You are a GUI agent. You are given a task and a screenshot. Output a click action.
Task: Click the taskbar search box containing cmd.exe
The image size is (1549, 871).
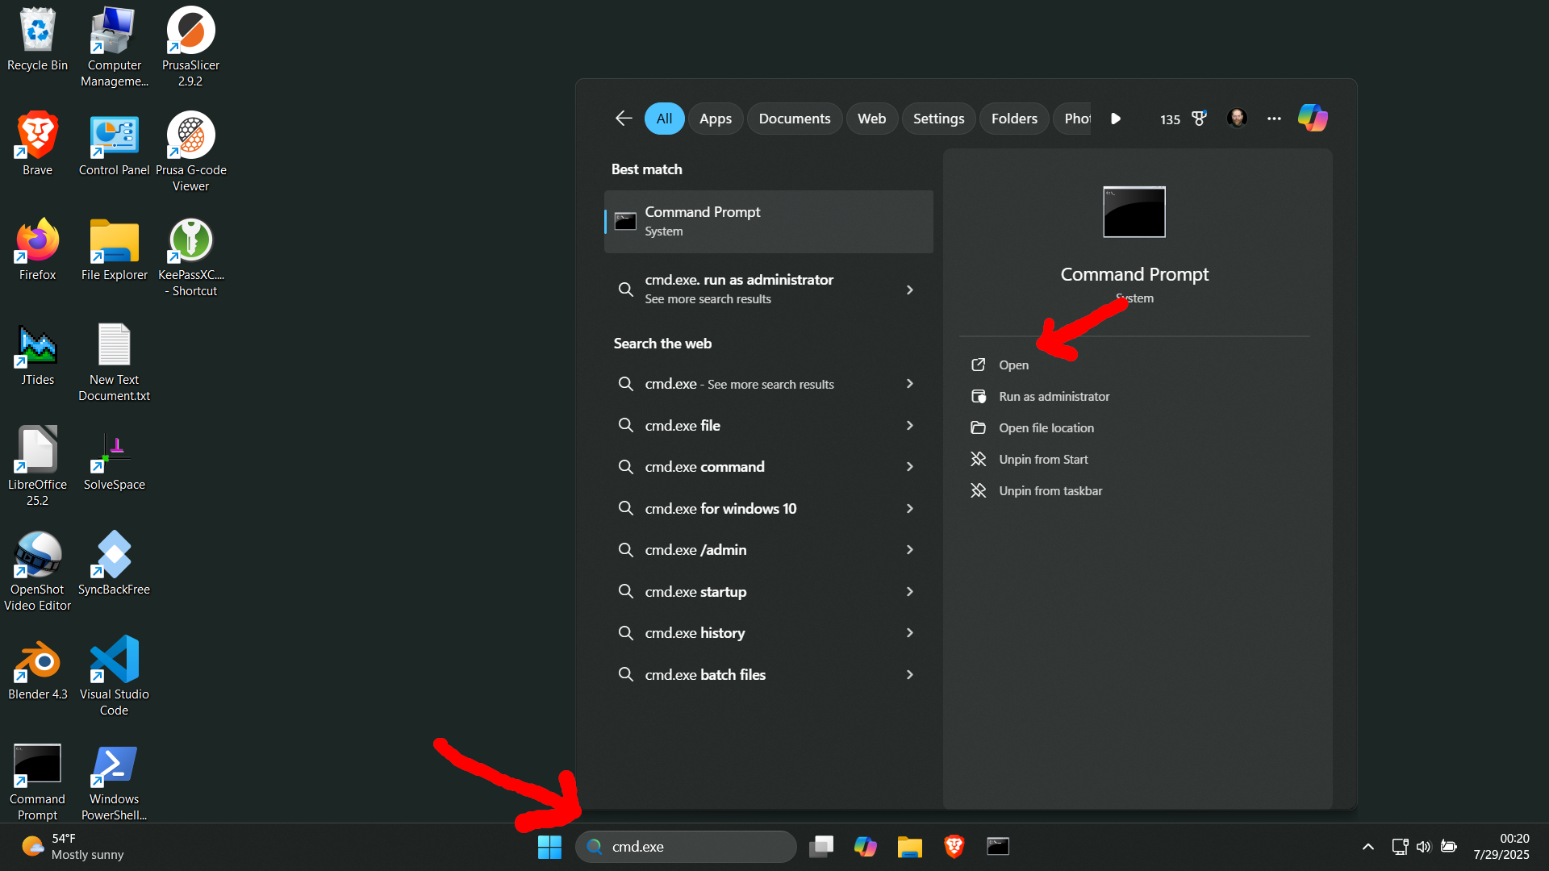[x=686, y=846]
